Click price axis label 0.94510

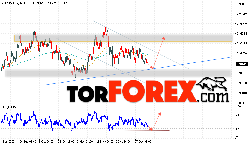coord(242,14)
